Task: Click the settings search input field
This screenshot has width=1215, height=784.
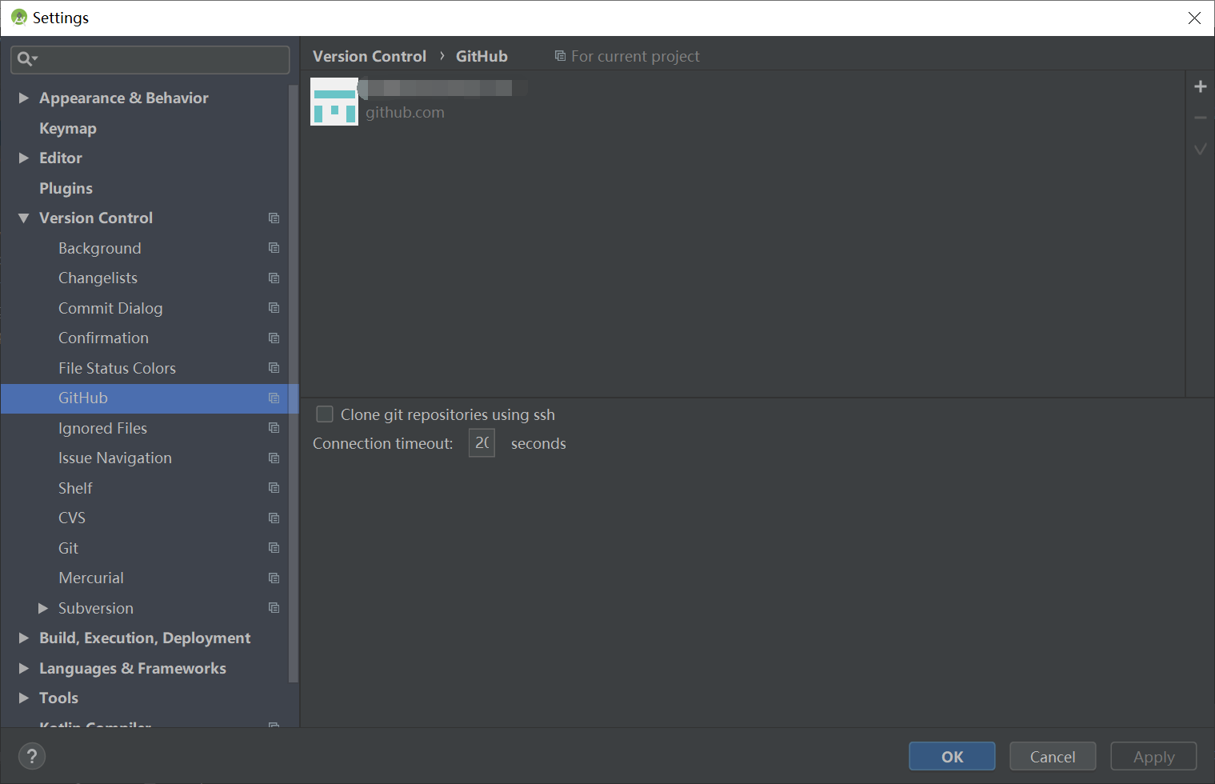Action: [x=150, y=59]
